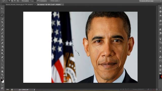Select the Gradient tool

[x=2, y=47]
